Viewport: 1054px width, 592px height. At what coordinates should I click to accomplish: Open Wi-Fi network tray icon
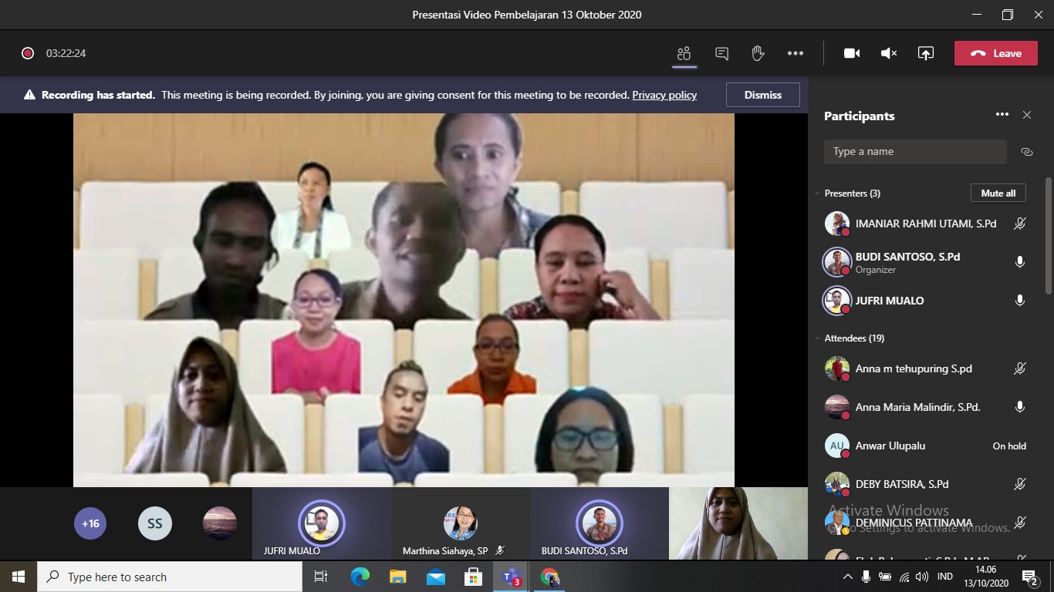click(904, 577)
